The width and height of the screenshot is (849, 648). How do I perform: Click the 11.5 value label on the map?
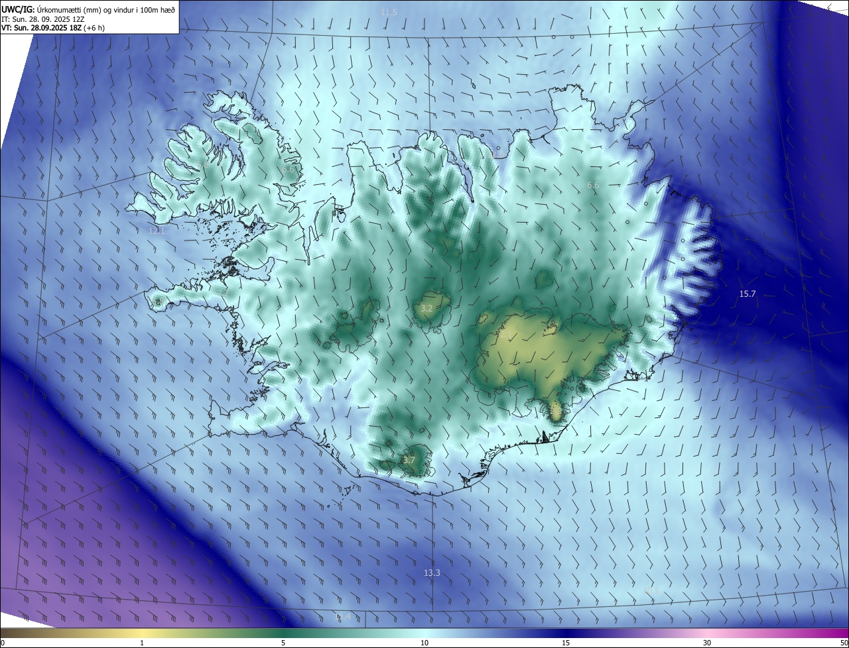pyautogui.click(x=389, y=13)
